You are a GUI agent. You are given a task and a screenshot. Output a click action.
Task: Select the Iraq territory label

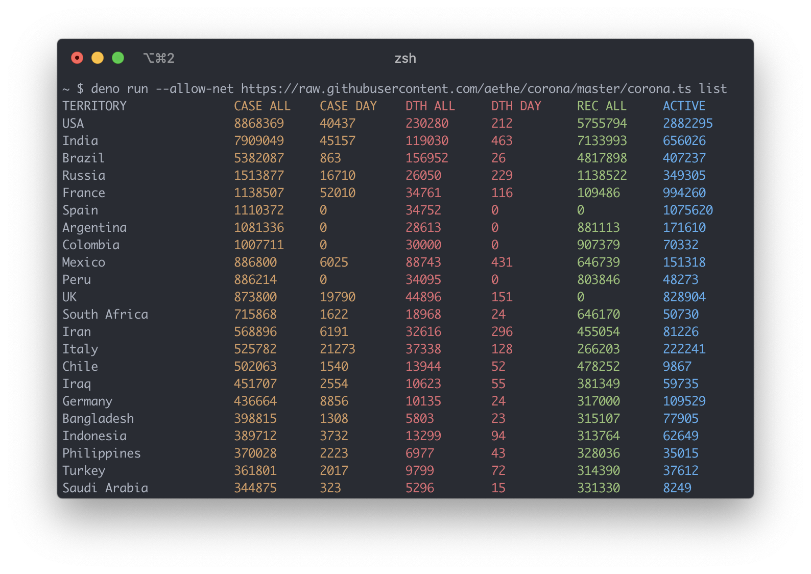(x=77, y=384)
